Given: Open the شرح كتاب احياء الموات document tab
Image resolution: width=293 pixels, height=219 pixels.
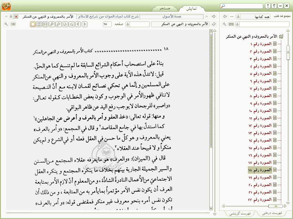Looking at the screenshot, I should pyautogui.click(x=108, y=16).
